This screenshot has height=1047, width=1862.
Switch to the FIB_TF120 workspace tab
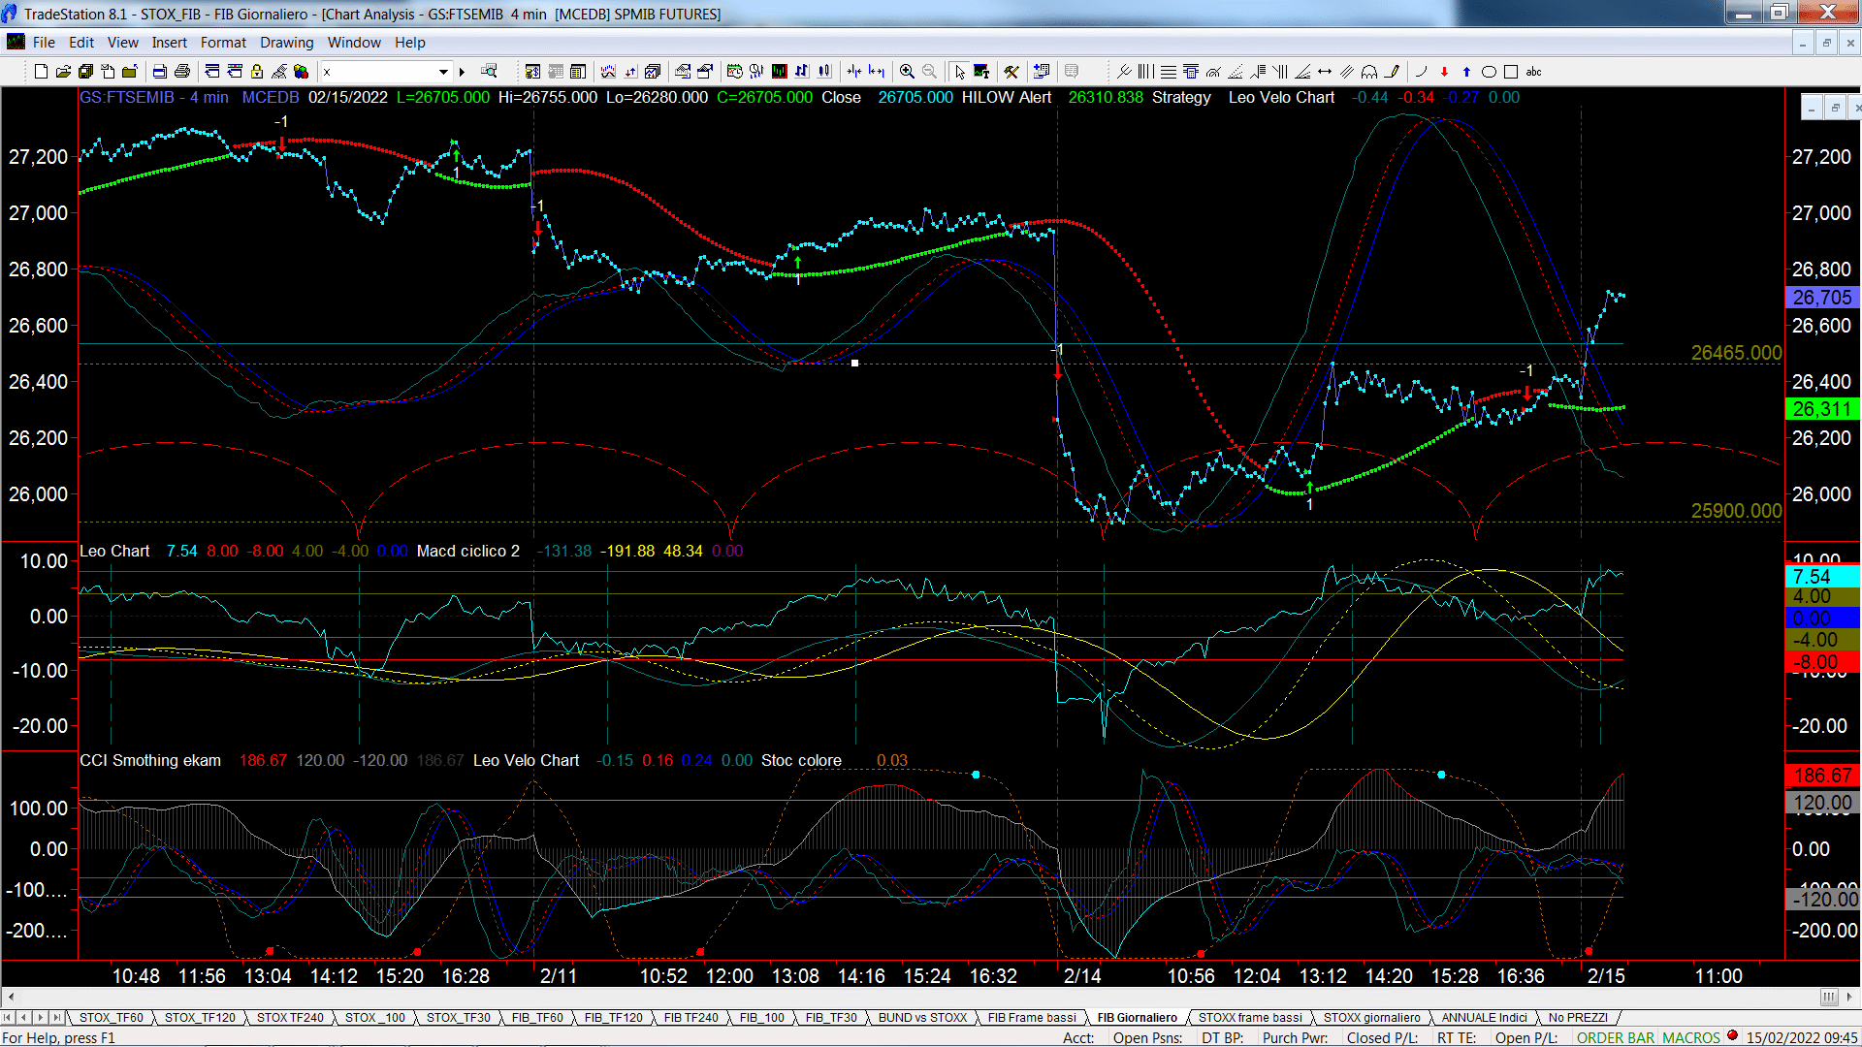point(613,1017)
